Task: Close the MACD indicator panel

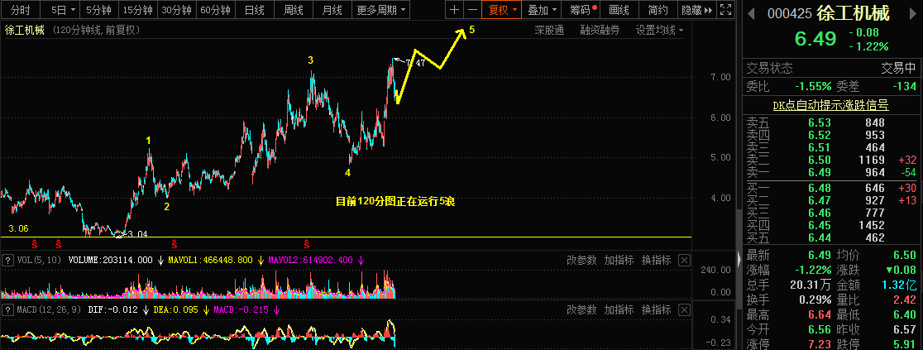Action: (x=684, y=310)
